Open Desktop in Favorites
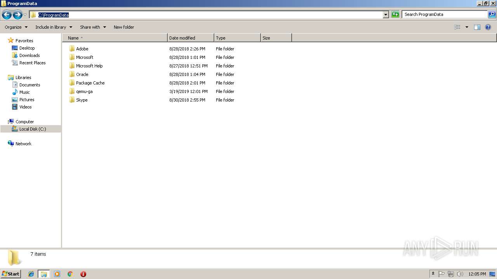 (27, 48)
